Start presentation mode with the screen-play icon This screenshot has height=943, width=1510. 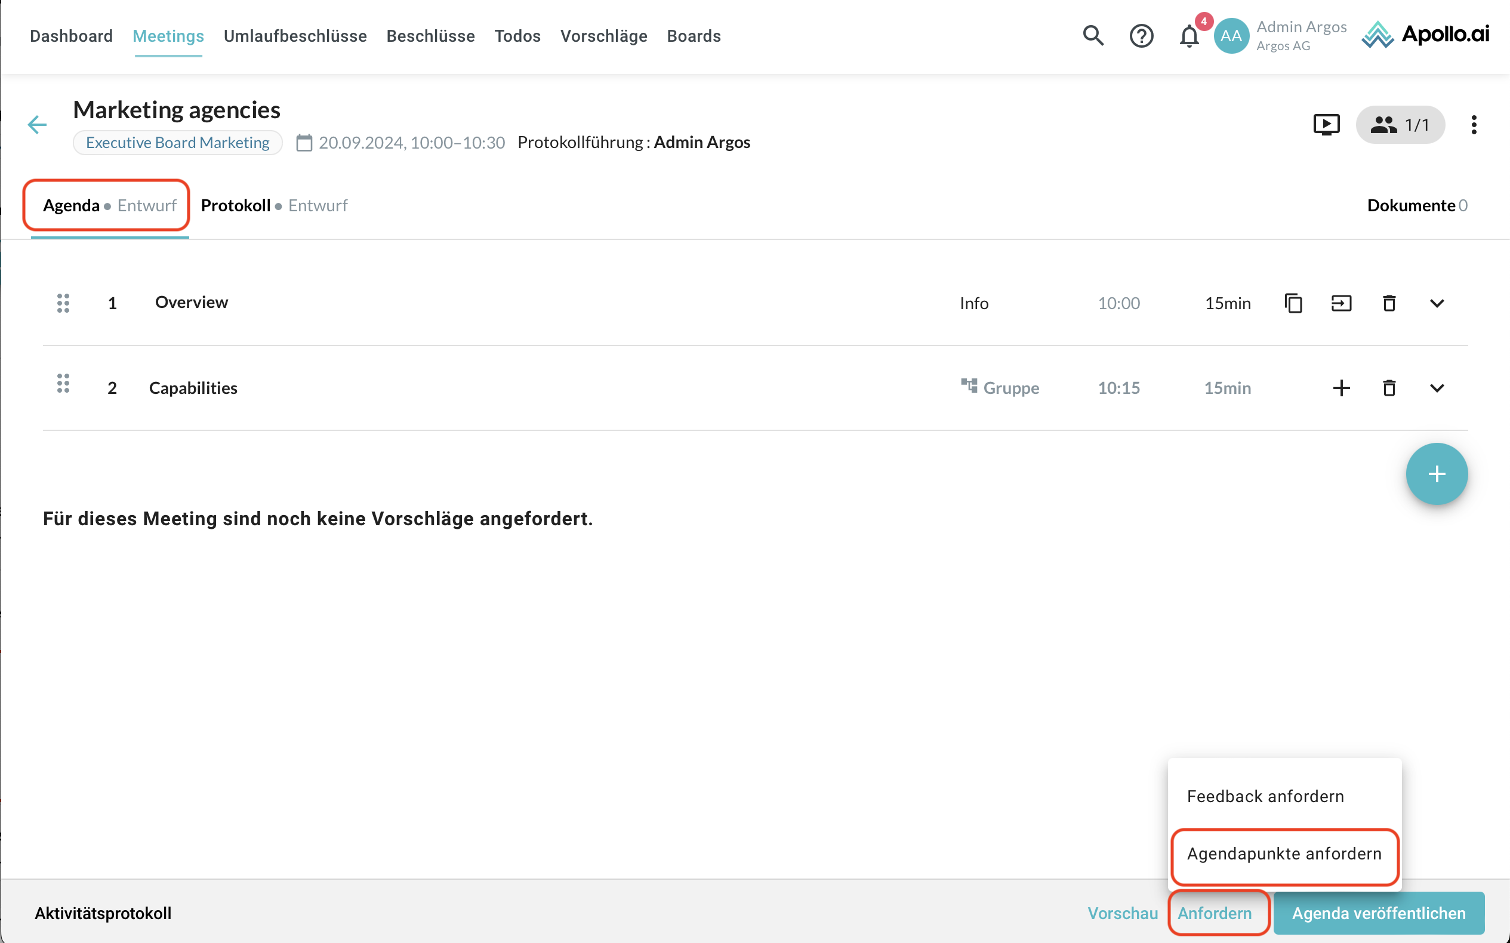[x=1326, y=125]
